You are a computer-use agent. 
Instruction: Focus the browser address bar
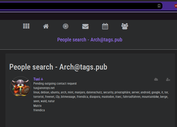coord(78,6)
